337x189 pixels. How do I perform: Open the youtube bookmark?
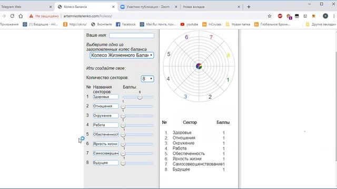click(190, 25)
